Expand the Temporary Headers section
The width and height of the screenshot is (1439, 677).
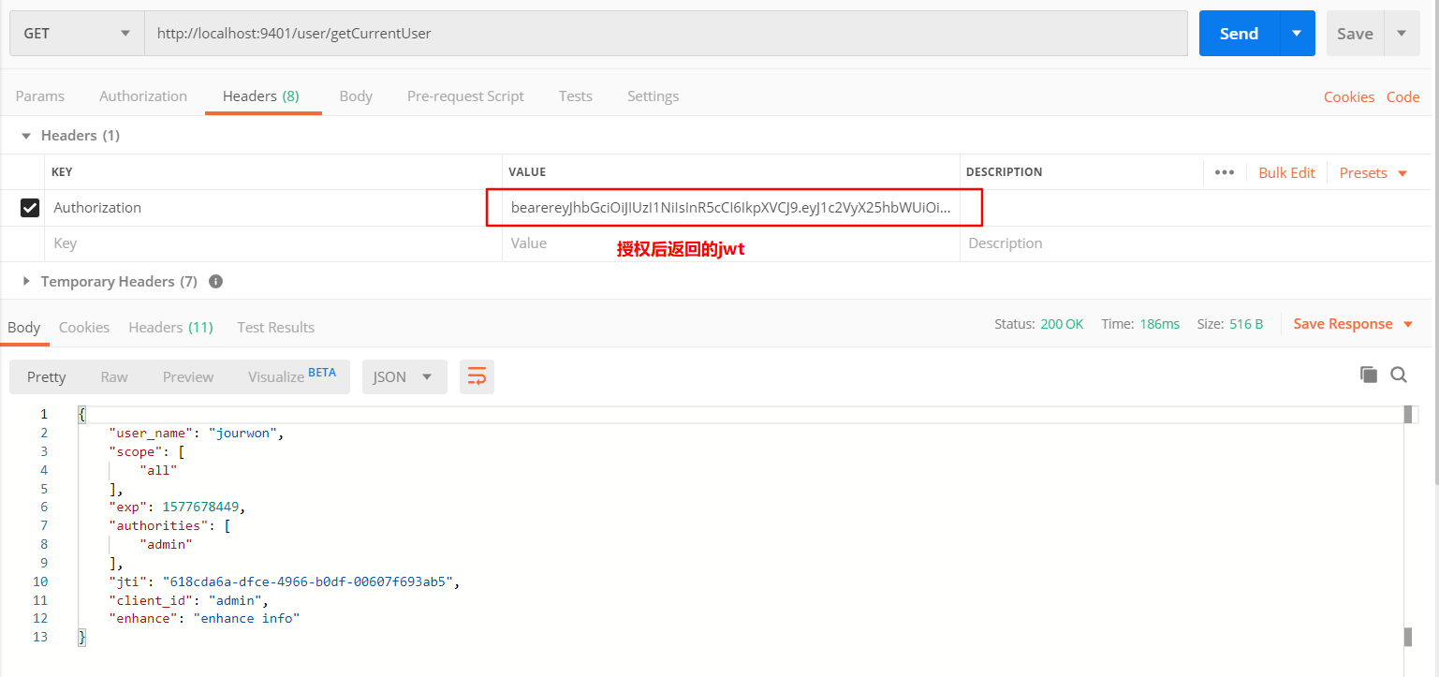(24, 281)
